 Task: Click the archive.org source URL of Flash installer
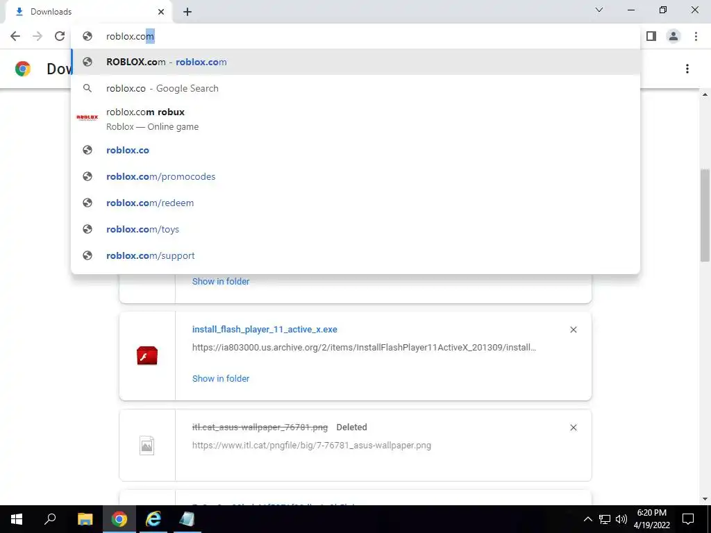point(364,348)
